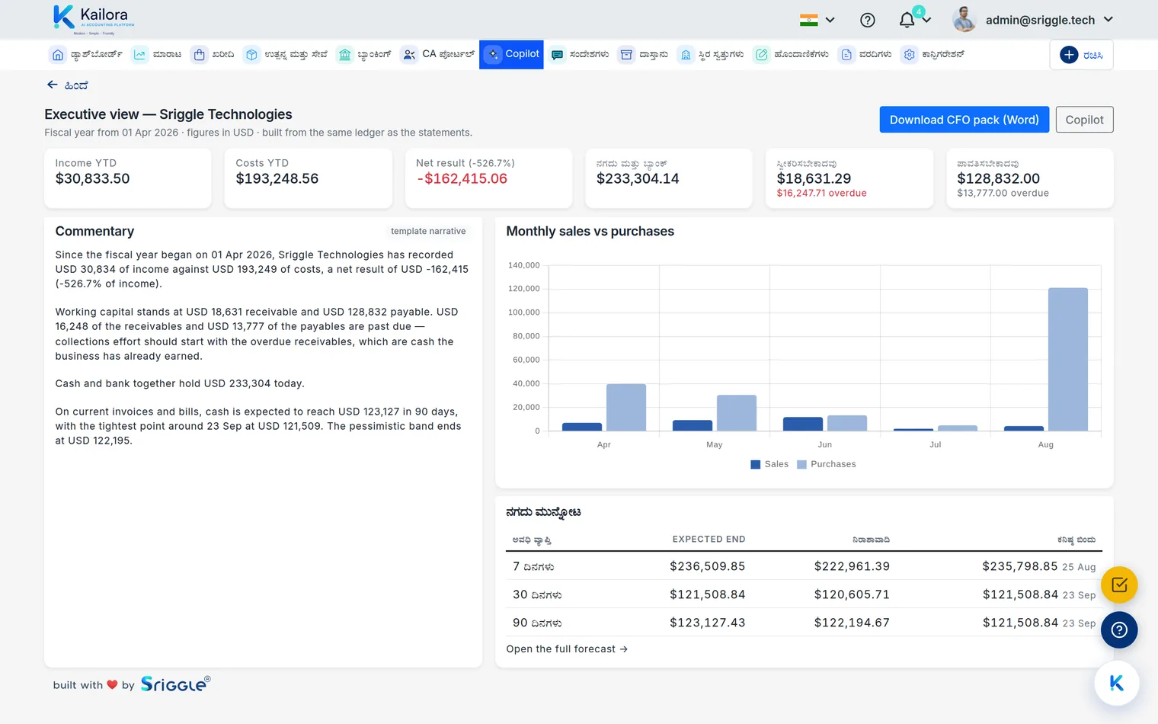The image size is (1158, 724).
Task: Go back using the left arrow link
Action: click(x=67, y=85)
